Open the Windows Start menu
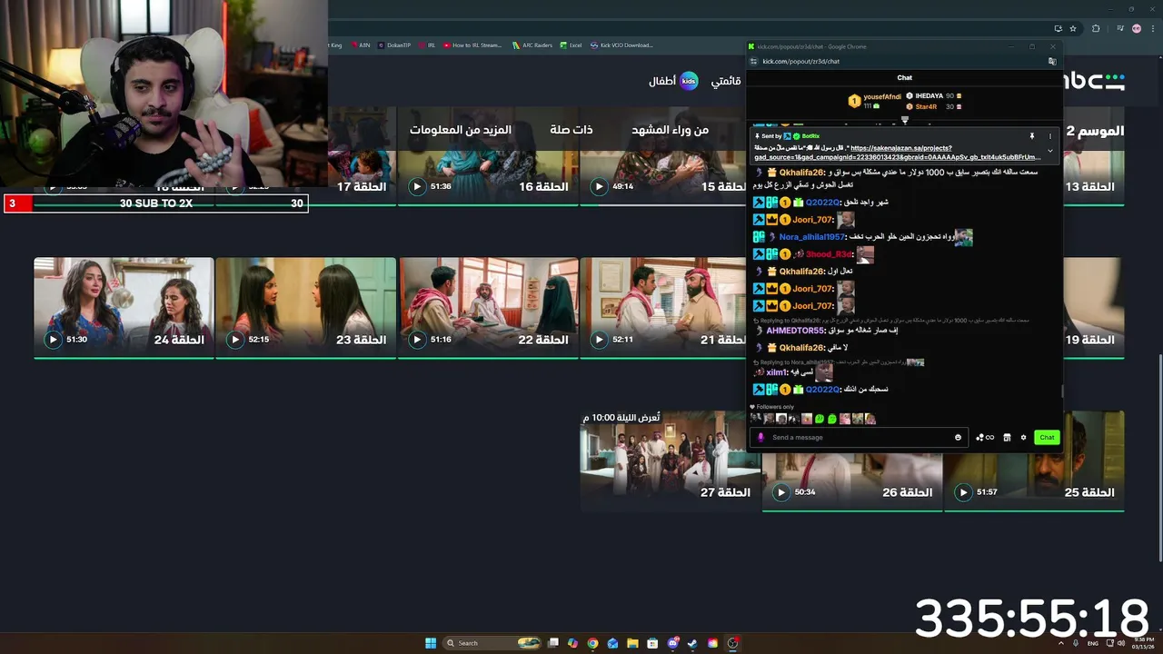Image resolution: width=1163 pixels, height=654 pixels. (x=431, y=643)
